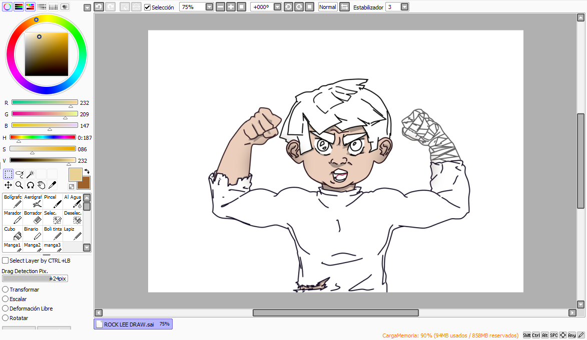Click the H hue slider bar
Viewport: 587px width, 340px height.
(43, 137)
